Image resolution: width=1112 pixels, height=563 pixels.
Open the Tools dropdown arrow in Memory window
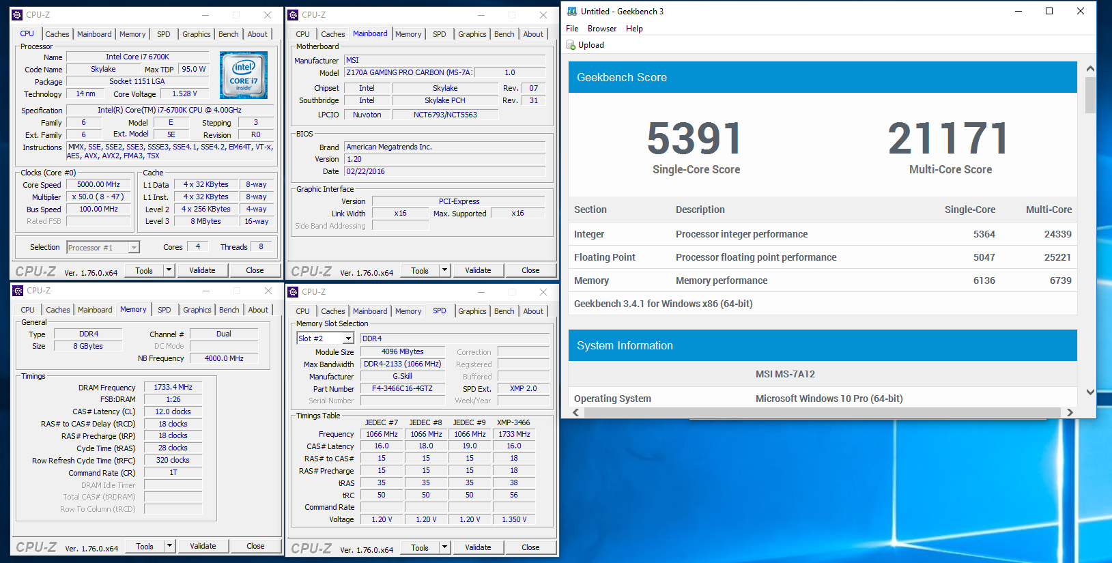[169, 546]
